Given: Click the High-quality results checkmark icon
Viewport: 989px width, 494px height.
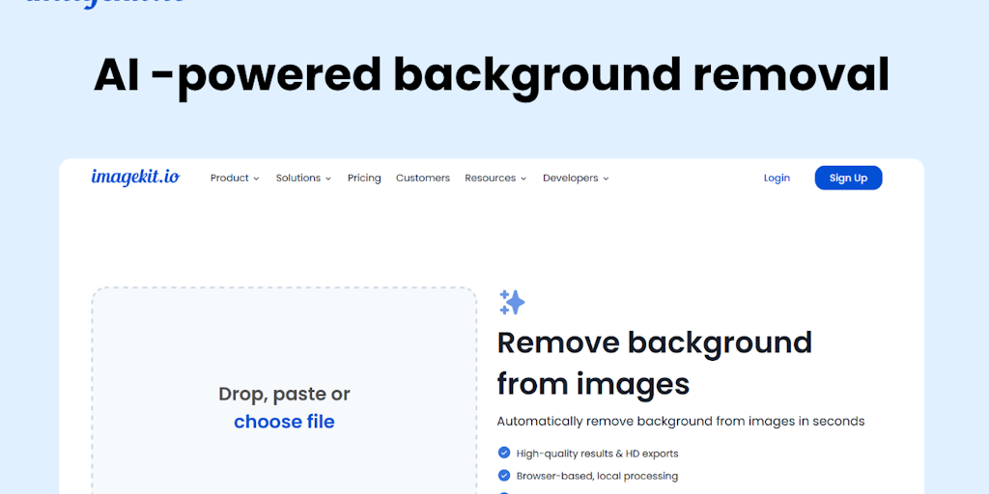Looking at the screenshot, I should click(x=504, y=453).
